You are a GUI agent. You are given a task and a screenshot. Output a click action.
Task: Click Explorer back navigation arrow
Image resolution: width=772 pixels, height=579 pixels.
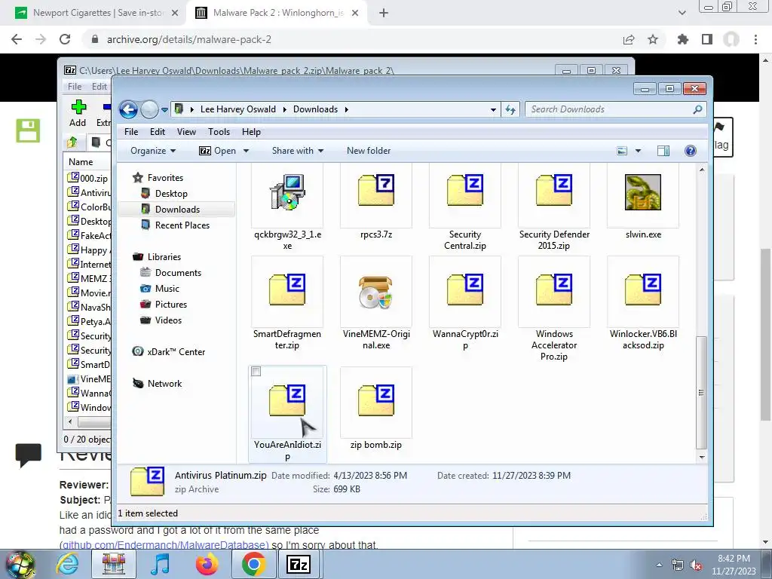click(x=128, y=109)
